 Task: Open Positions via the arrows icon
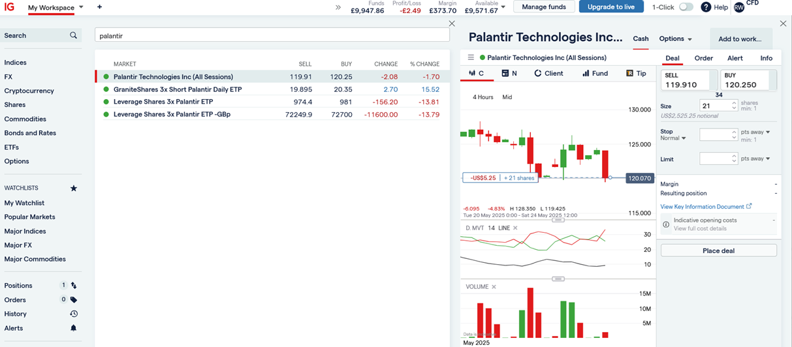(x=74, y=286)
